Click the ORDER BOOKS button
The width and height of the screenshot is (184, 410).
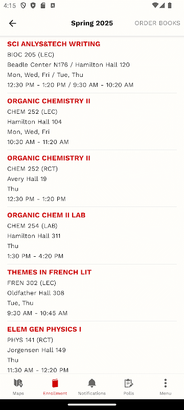point(157,23)
